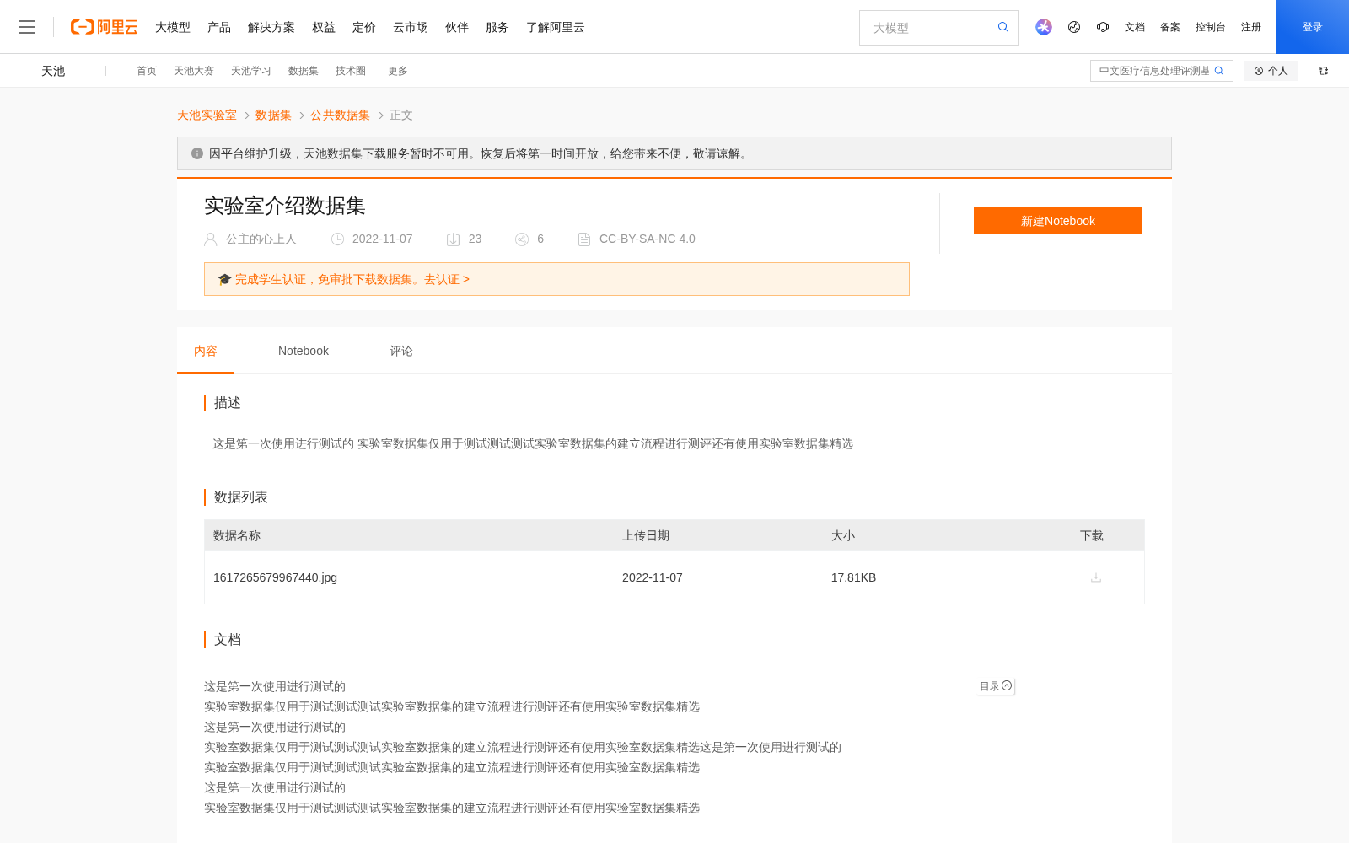Open the 定价 menu item
1349x843 pixels.
point(364,27)
